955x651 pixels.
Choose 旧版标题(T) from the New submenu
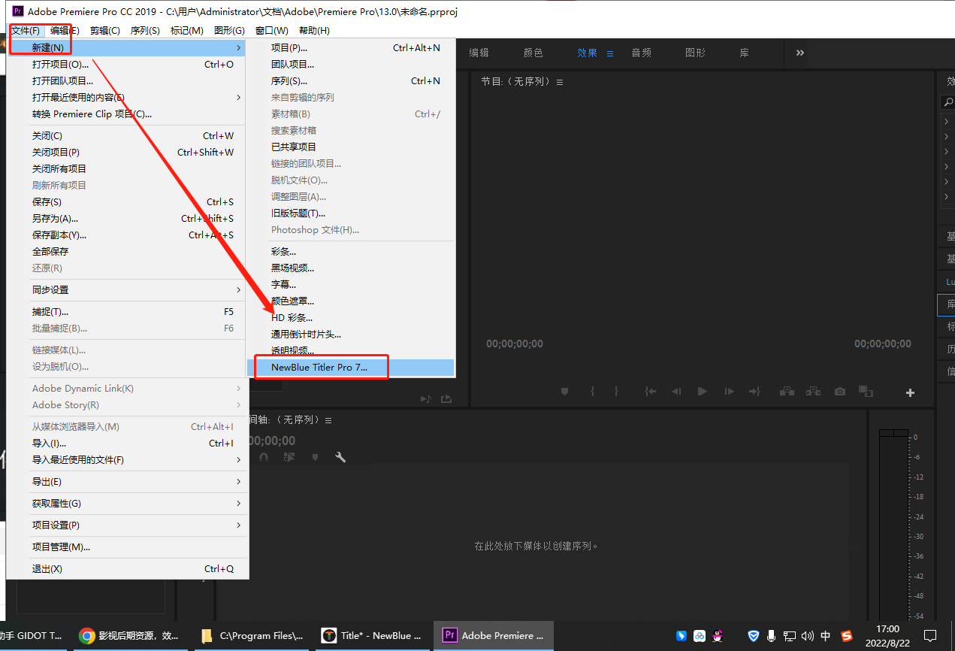click(298, 213)
